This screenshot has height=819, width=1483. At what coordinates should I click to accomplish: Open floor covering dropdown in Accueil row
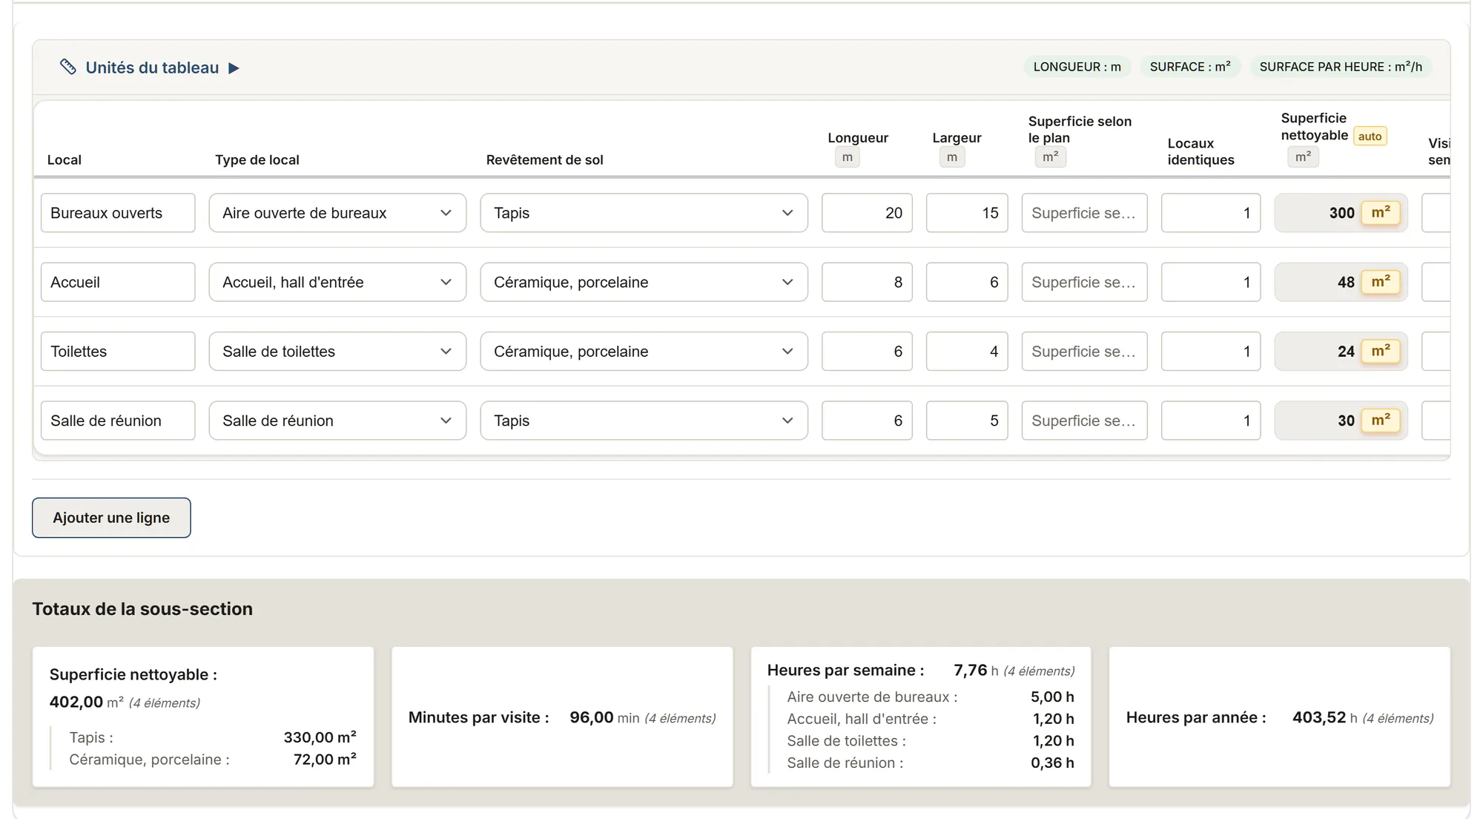coord(644,282)
